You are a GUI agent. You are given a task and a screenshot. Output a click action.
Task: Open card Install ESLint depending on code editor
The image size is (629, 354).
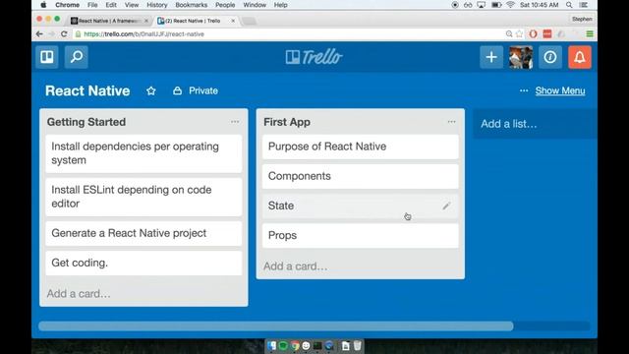(x=143, y=197)
